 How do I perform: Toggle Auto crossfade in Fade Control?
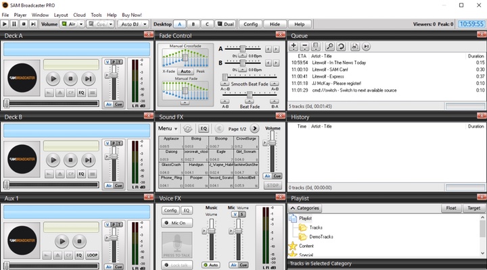(186, 72)
